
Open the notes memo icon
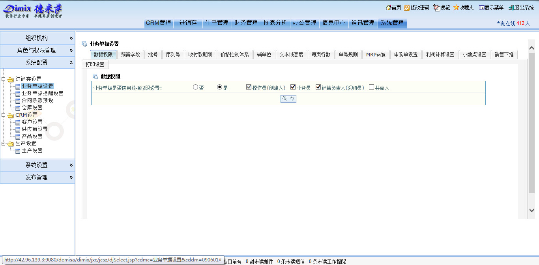[x=436, y=7]
